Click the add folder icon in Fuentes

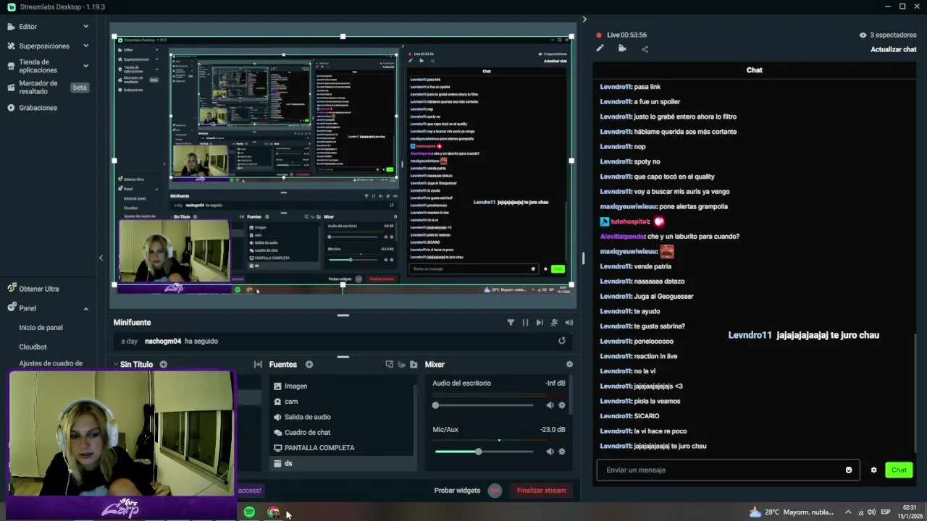point(414,365)
